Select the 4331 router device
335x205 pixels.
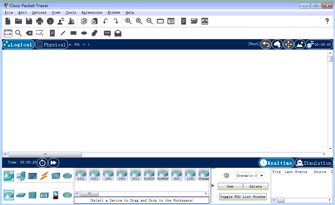[x=81, y=175]
